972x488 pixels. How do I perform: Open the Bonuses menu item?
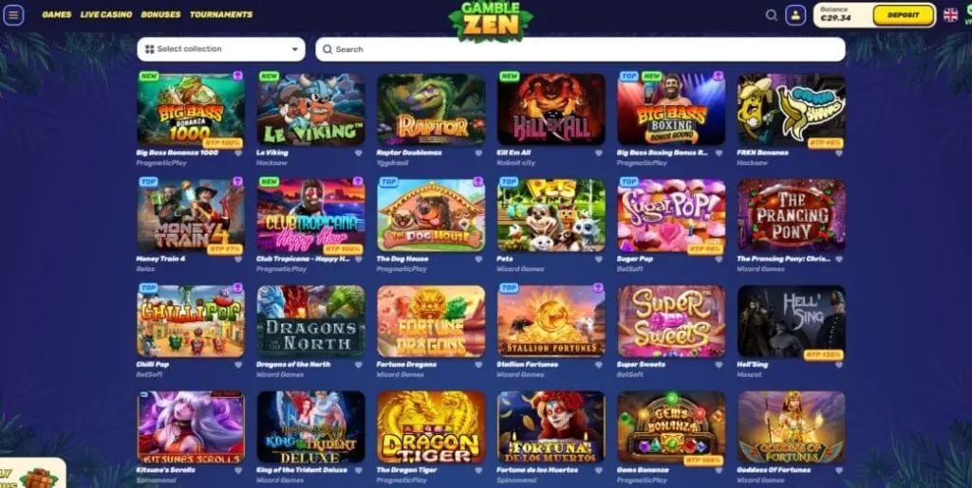160,15
